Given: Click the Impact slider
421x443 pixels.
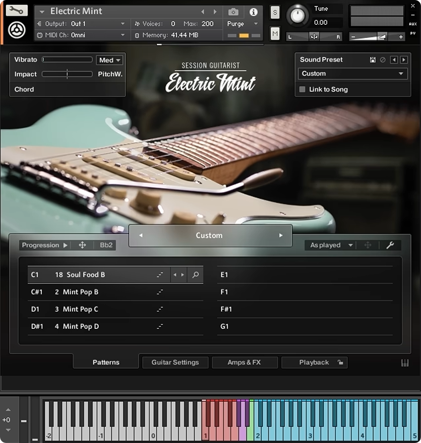Looking at the screenshot, I should pyautogui.click(x=67, y=74).
